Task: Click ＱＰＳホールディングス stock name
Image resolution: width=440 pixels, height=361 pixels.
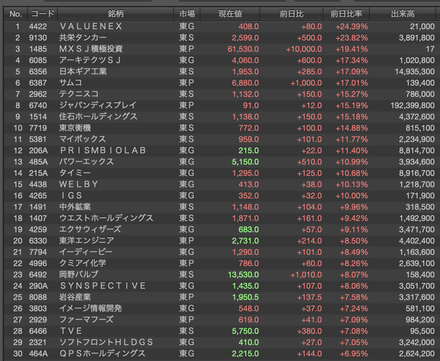Action: (x=102, y=354)
